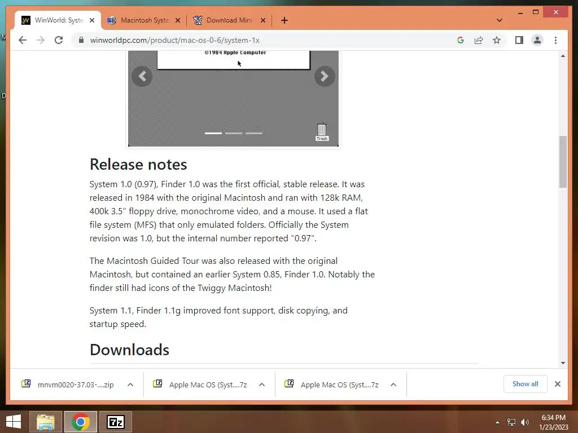
Task: Open the Chrome profile menu
Action: coord(537,40)
